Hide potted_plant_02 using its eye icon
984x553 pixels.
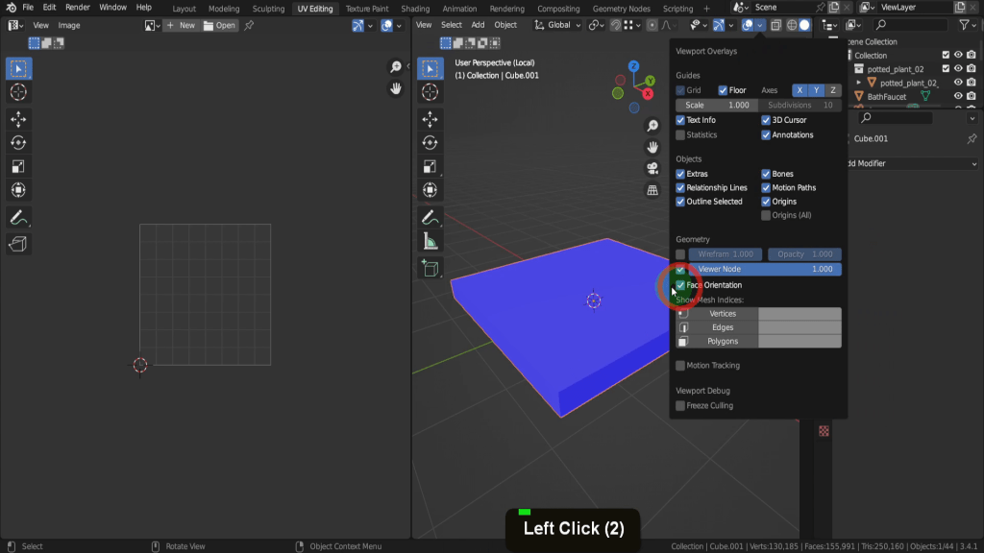point(958,69)
